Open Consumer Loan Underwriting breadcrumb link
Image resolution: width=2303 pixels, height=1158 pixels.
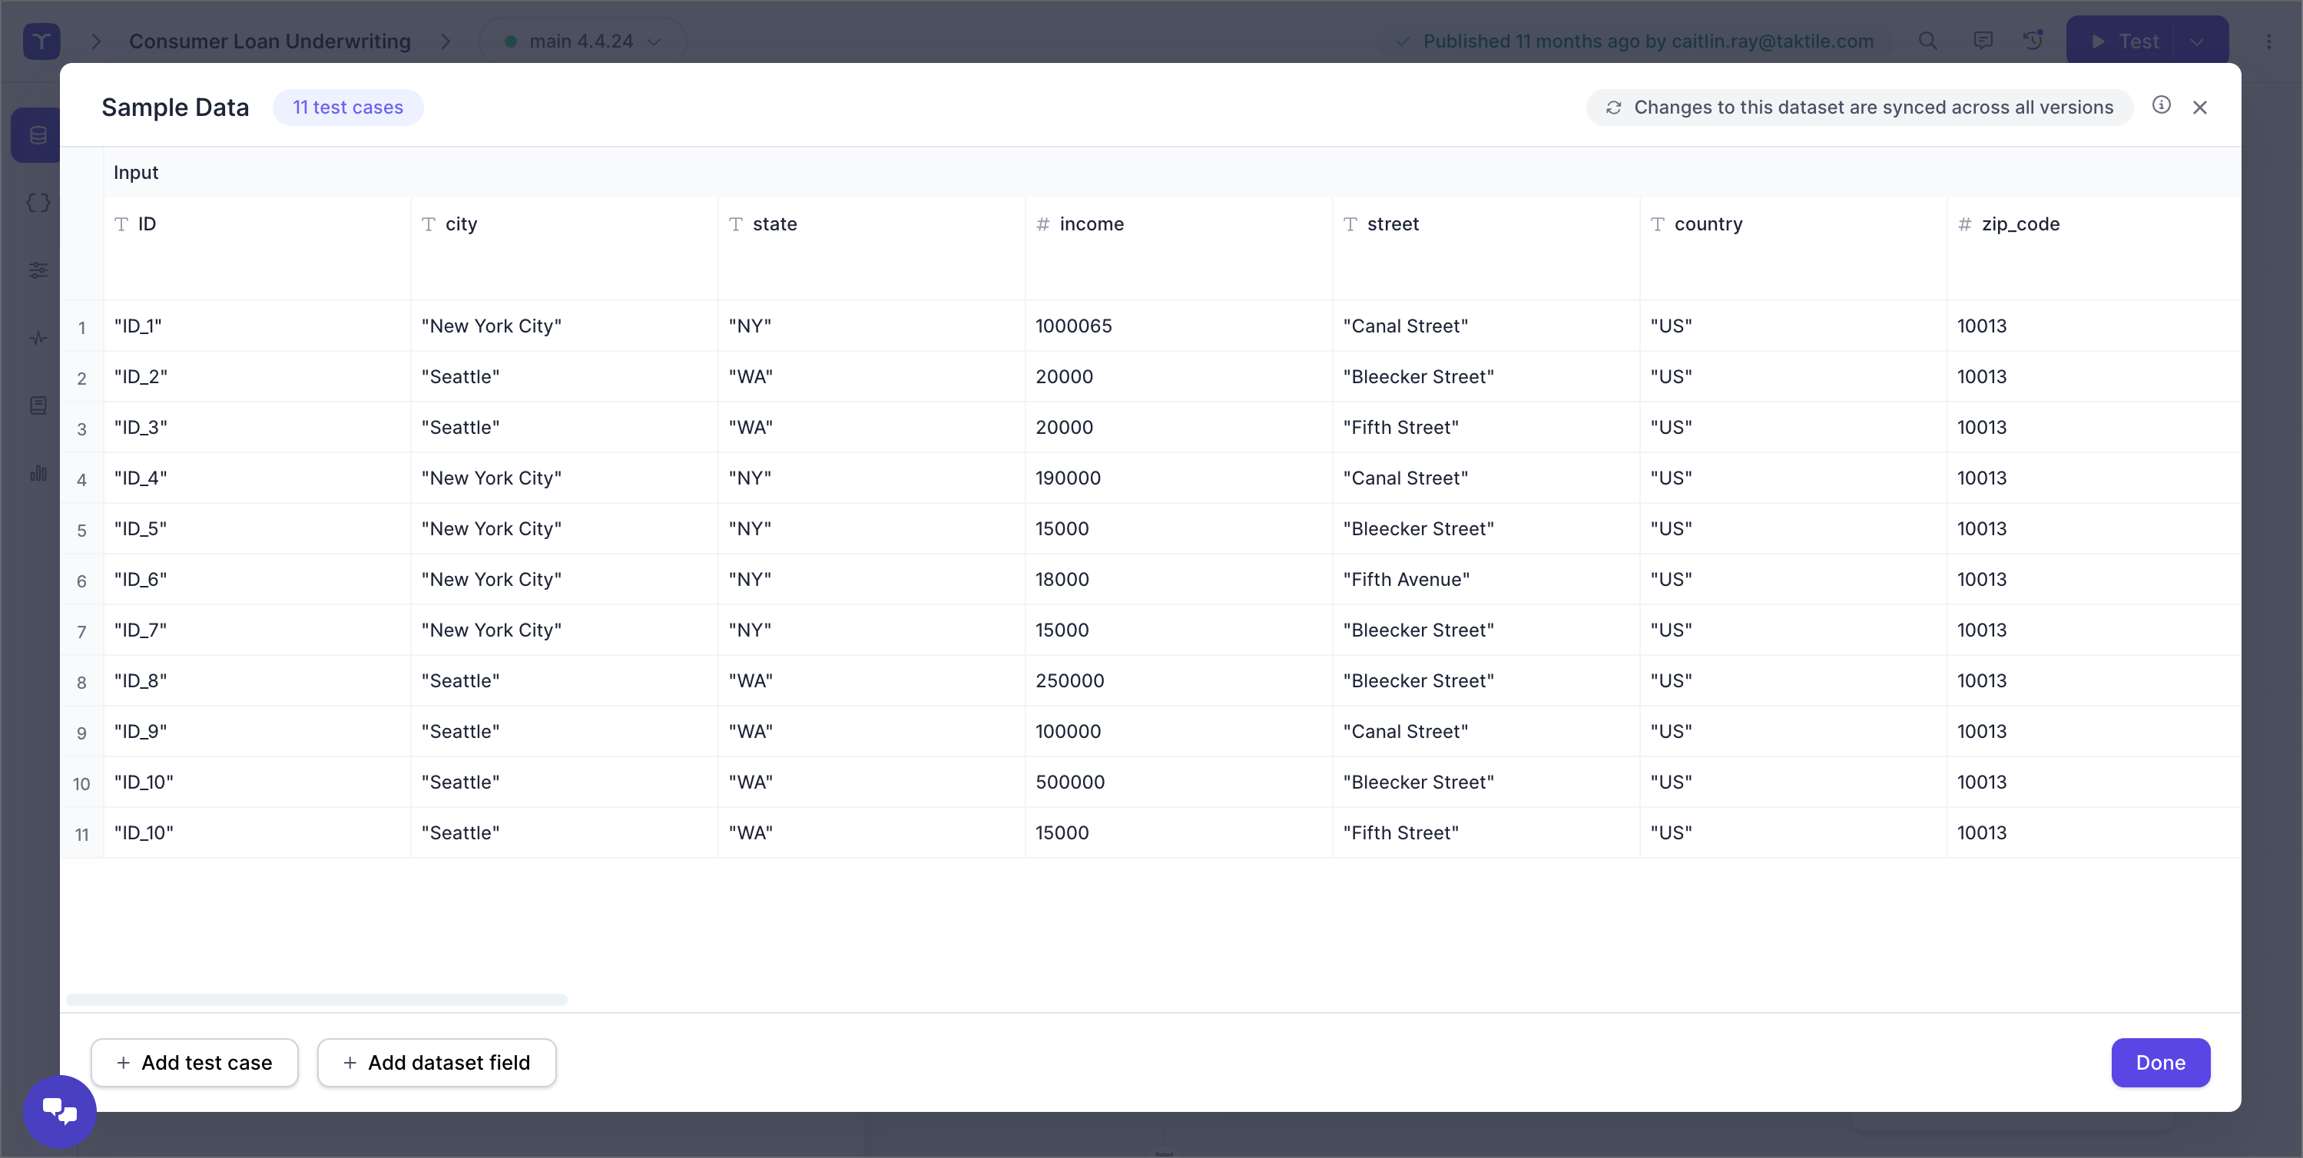tap(270, 41)
